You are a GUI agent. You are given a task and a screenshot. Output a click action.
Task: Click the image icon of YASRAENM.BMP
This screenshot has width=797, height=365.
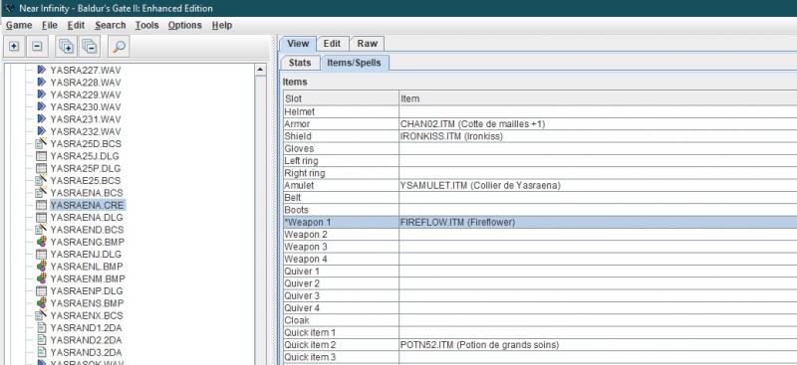tap(42, 278)
